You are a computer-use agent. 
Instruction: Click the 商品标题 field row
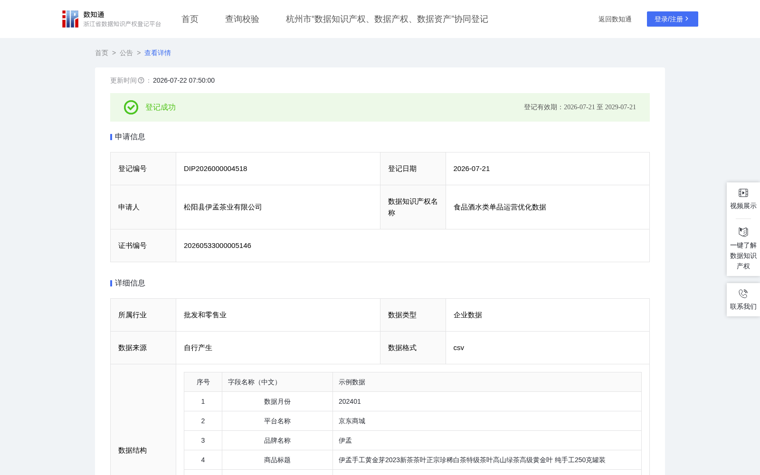[x=413, y=460]
